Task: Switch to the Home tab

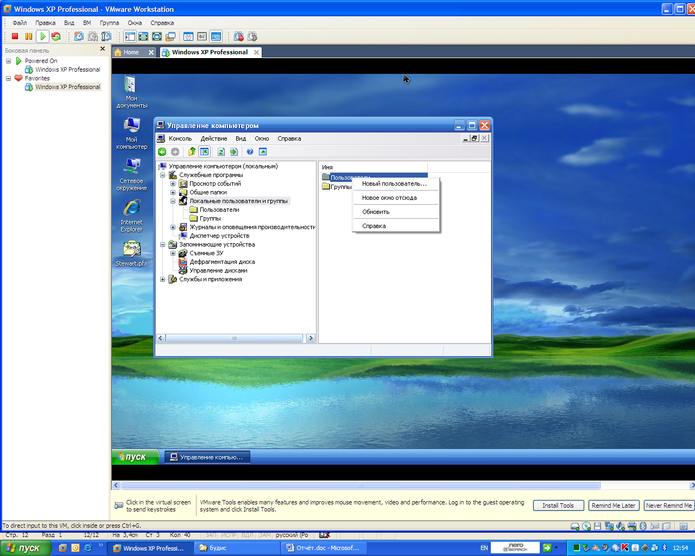Action: tap(131, 52)
